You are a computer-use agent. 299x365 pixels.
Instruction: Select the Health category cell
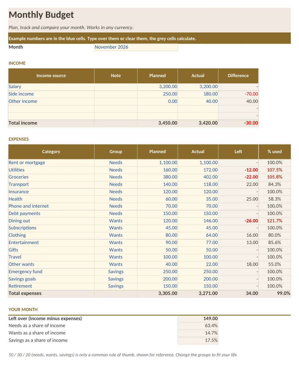pyautogui.click(x=51, y=199)
